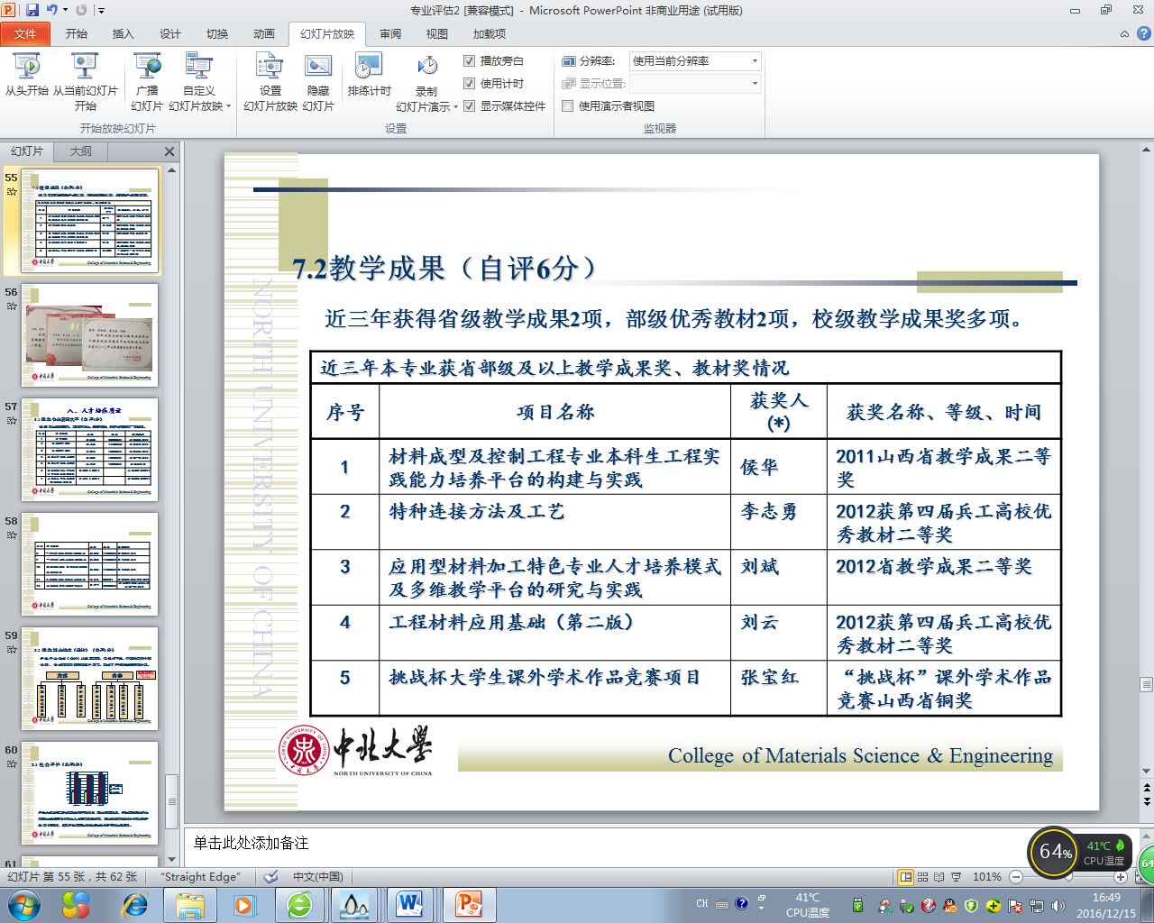Switch to slide sorter view in status bar
1154x923 pixels.
tap(922, 877)
